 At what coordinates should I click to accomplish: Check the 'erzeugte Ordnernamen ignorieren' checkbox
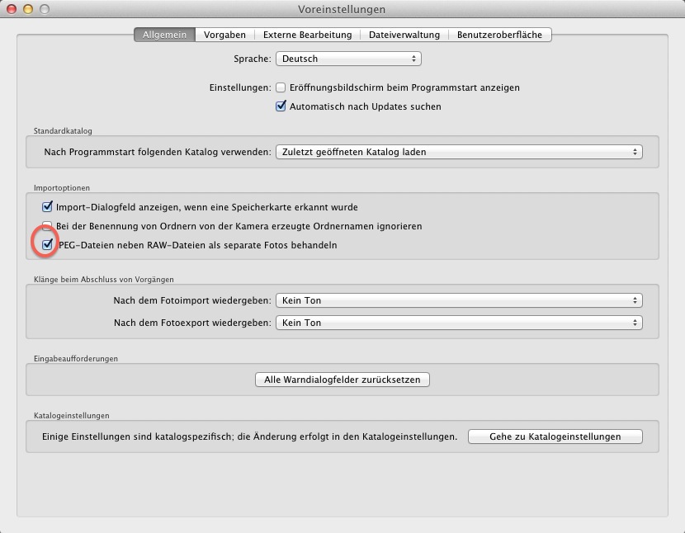(48, 226)
